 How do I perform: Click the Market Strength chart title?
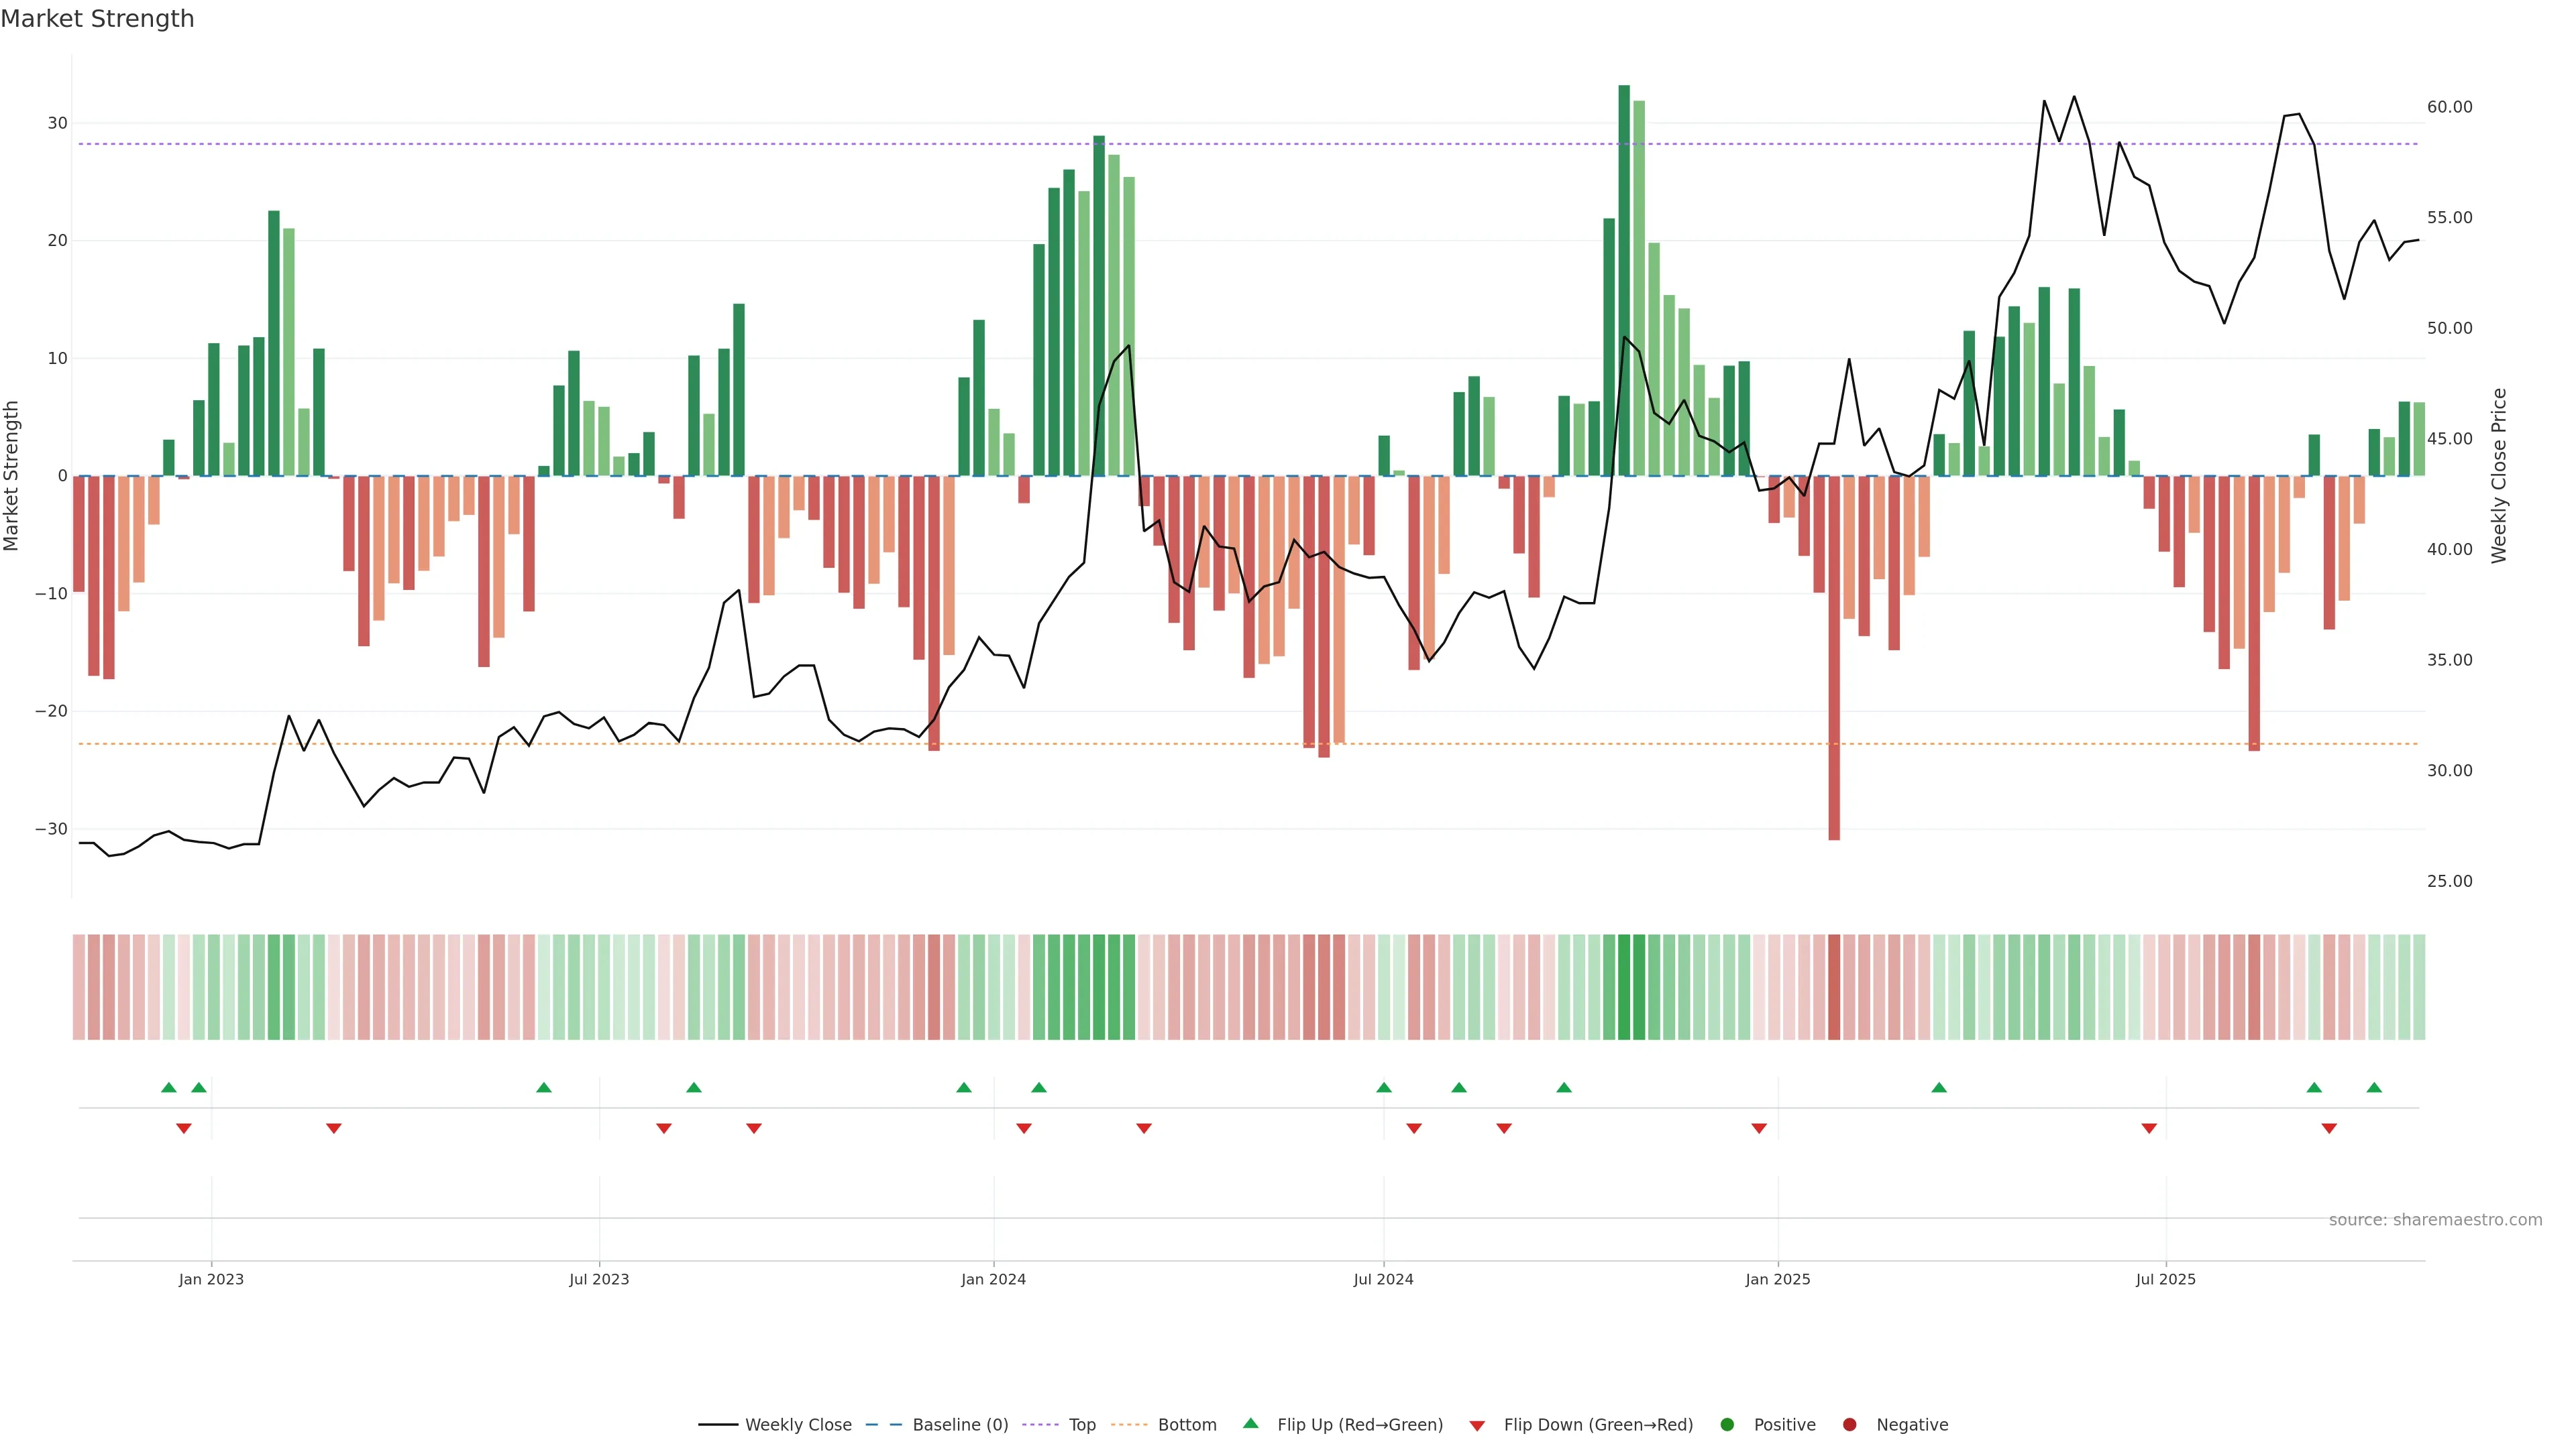coord(97,19)
